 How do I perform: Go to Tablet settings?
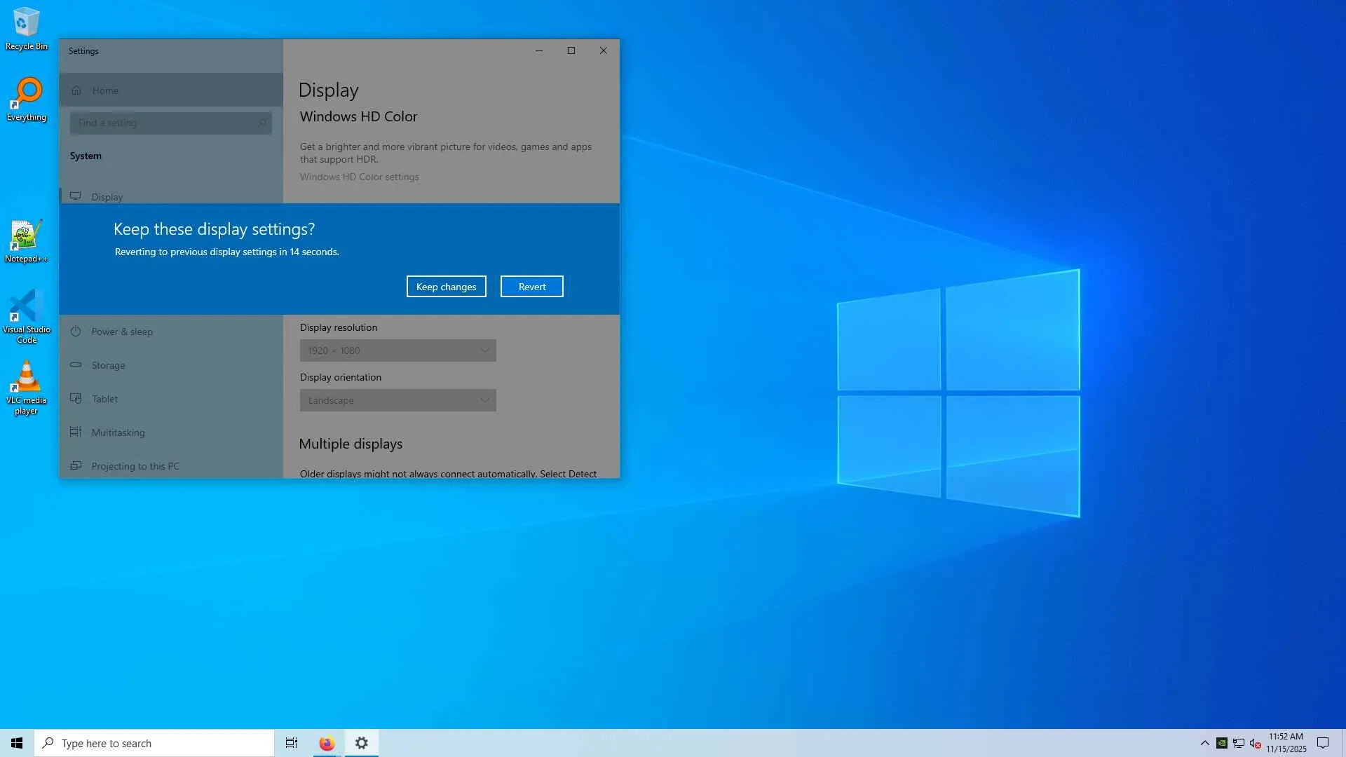(x=104, y=399)
